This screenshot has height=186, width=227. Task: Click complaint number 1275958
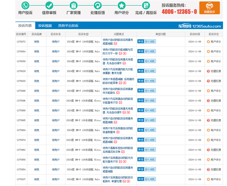point(21,160)
